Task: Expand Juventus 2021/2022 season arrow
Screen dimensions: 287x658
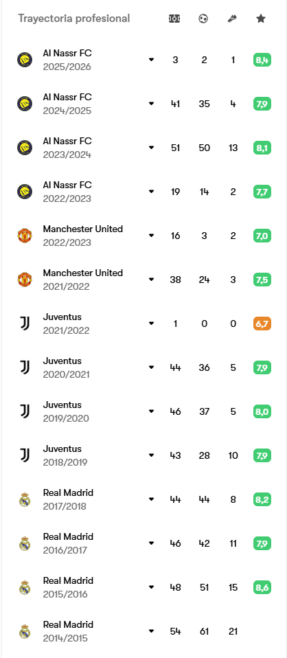Action: [x=152, y=323]
